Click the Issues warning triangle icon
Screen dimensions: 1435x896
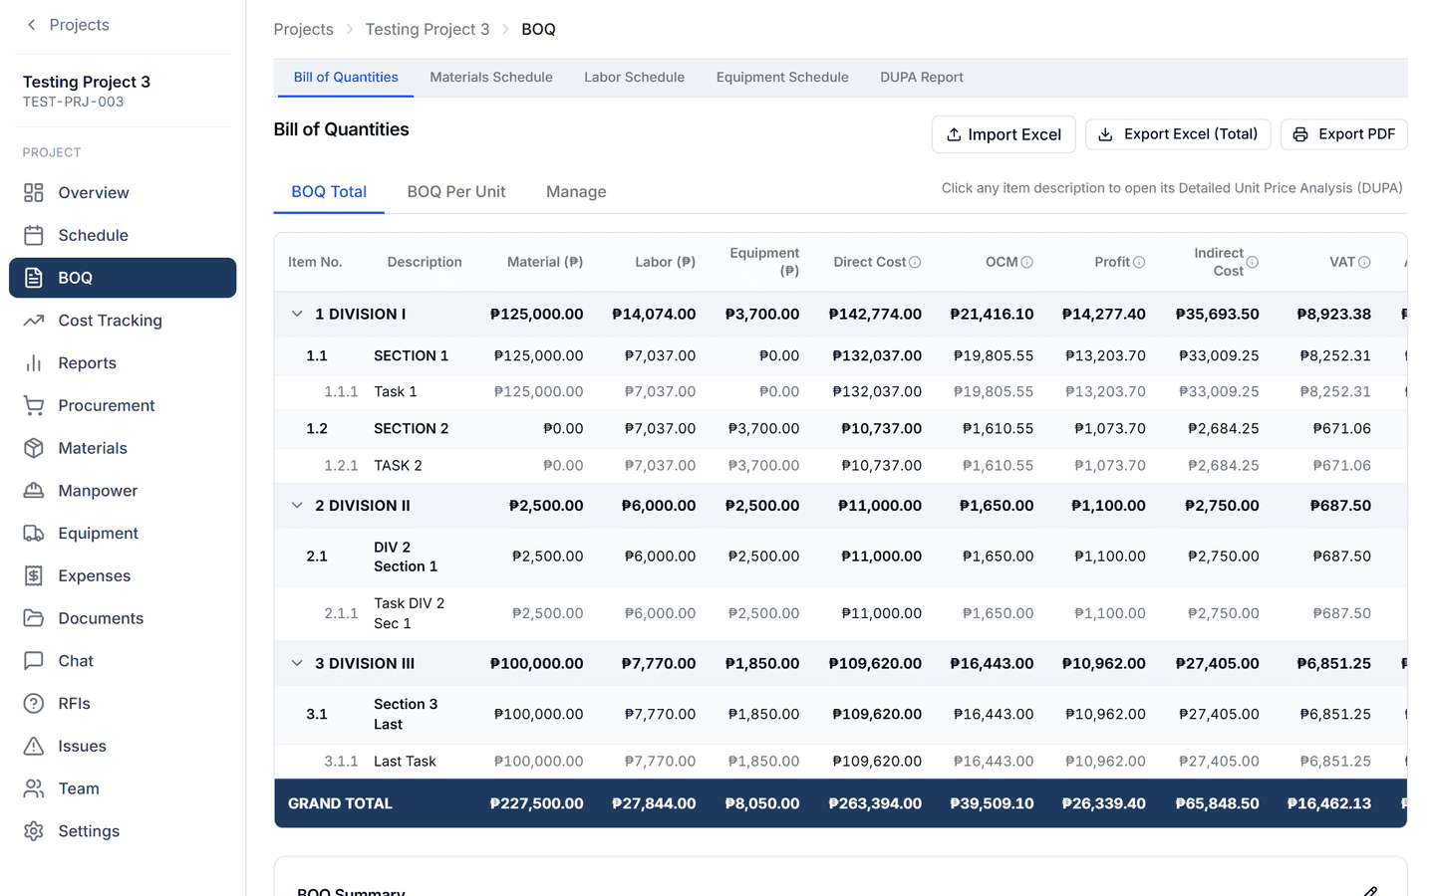tap(34, 747)
